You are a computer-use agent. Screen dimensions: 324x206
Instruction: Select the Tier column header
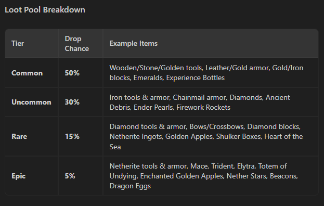pyautogui.click(x=18, y=43)
